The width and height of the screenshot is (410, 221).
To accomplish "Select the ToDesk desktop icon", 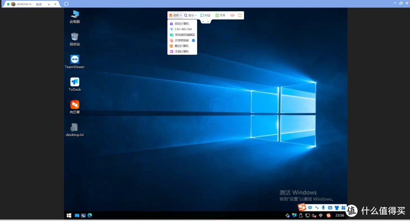I will (75, 84).
